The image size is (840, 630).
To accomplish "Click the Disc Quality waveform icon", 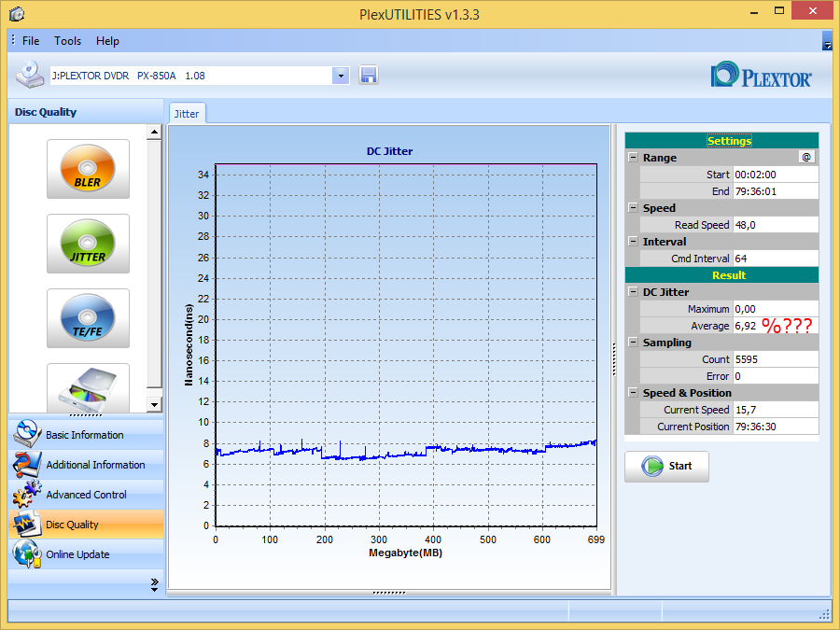I will tap(27, 524).
